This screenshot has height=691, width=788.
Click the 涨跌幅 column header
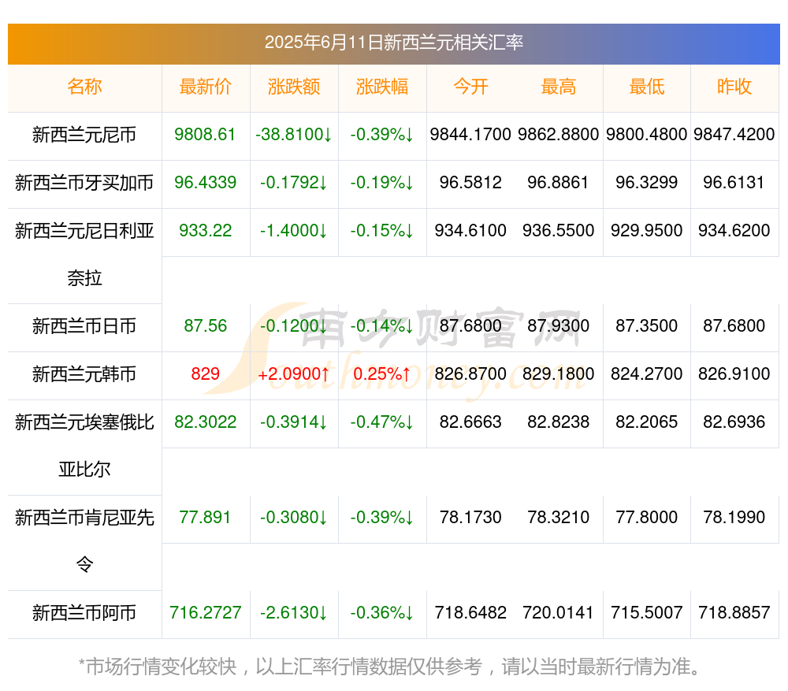click(x=382, y=87)
